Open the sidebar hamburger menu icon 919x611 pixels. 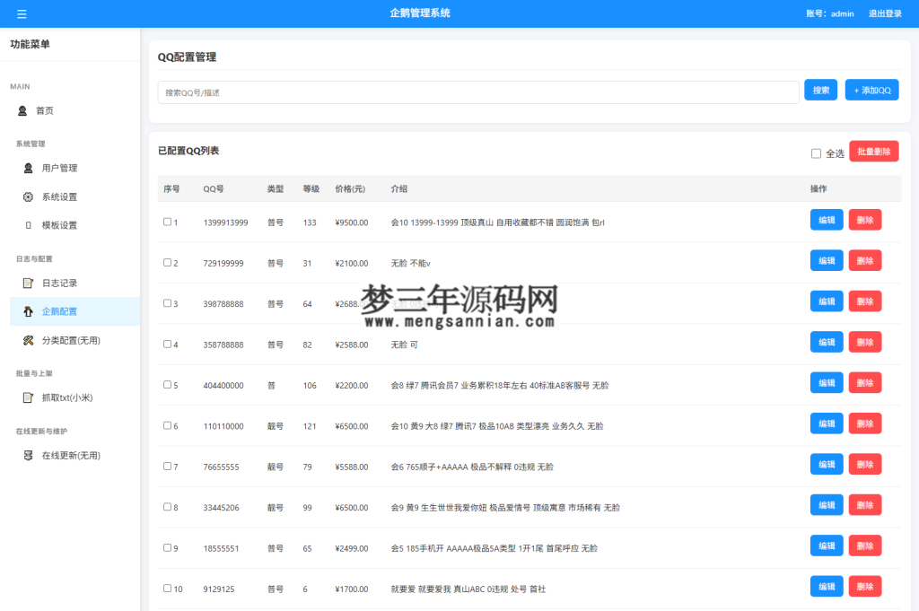click(22, 13)
